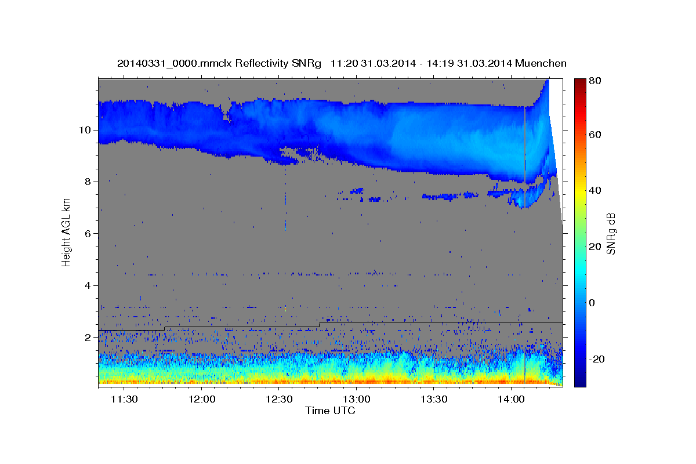This screenshot has height=464, width=696.
Task: Click the colorbar tick label -20
Action: tap(597, 360)
